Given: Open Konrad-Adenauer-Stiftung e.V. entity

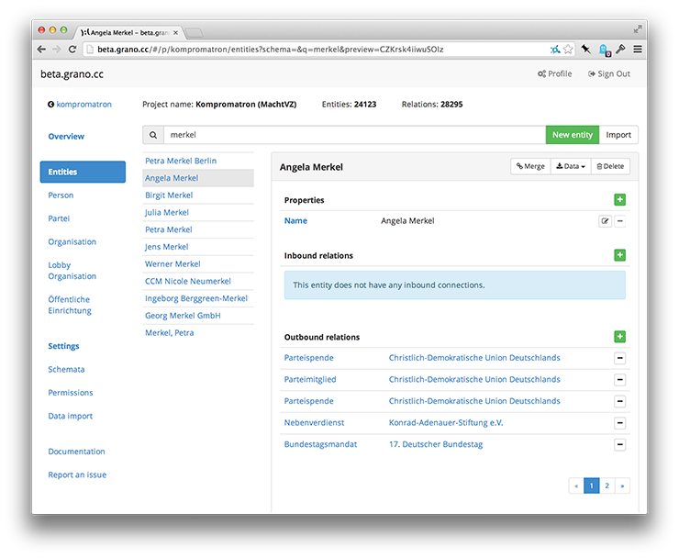Looking at the screenshot, I should [x=446, y=423].
